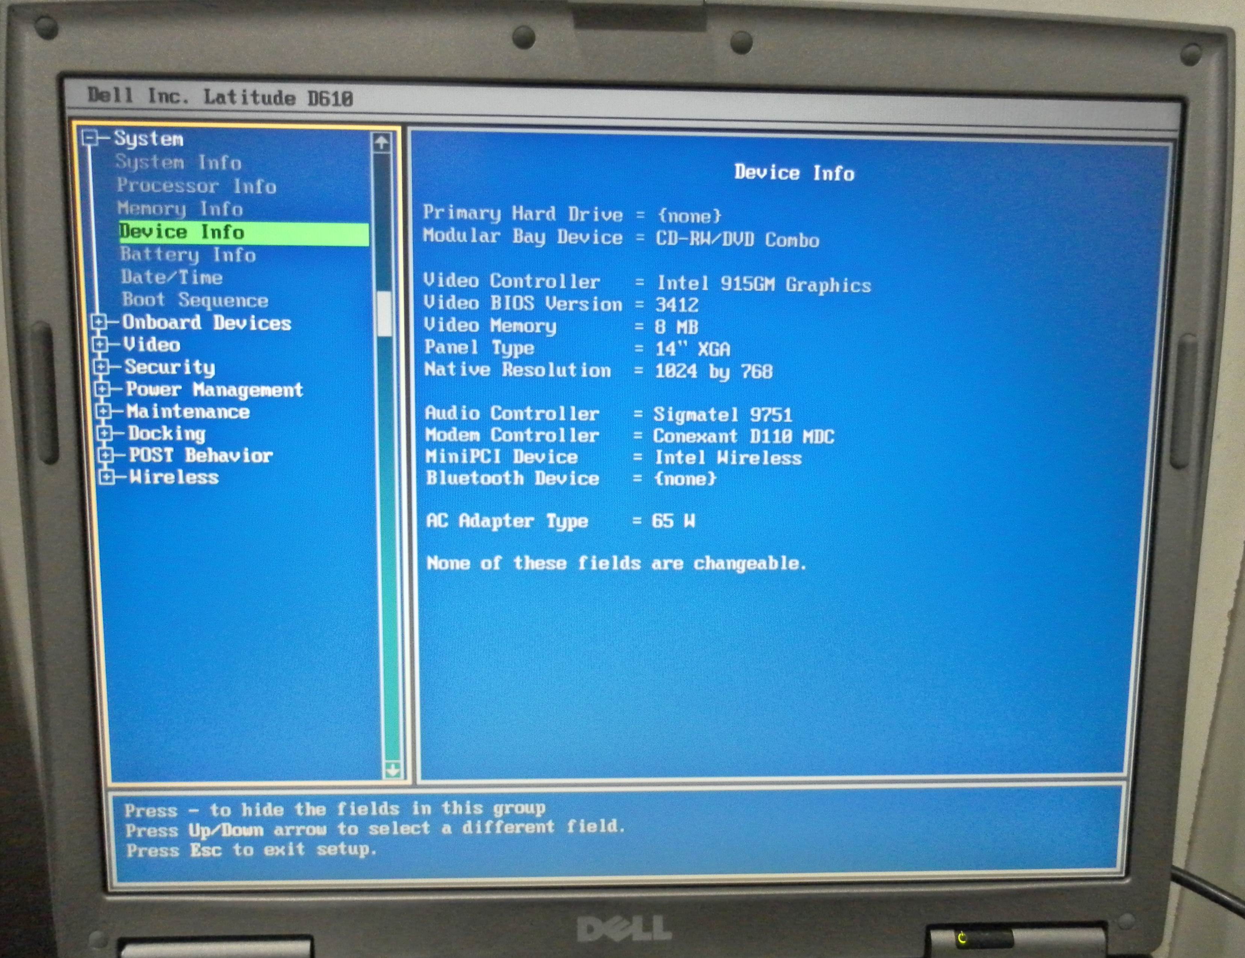Click 'Press - to hide the fields' hint
The height and width of the screenshot is (958, 1245).
(335, 809)
